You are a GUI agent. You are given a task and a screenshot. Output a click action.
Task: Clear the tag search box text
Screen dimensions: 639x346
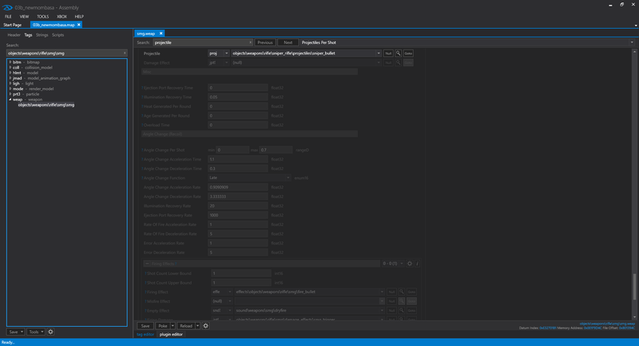(x=124, y=53)
